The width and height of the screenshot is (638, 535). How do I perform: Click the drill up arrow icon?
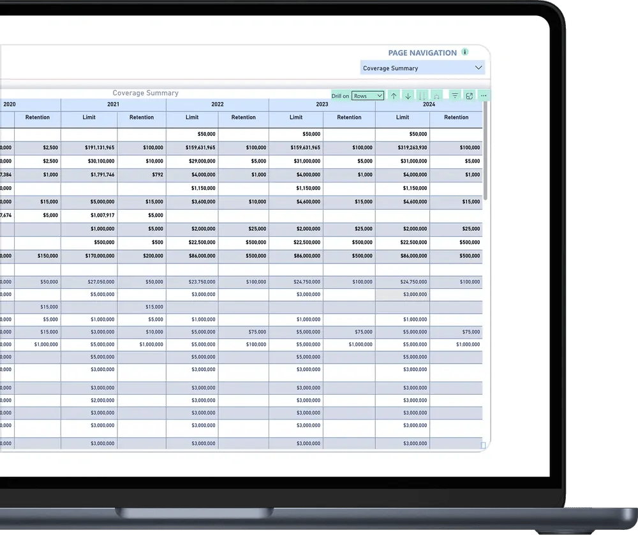click(394, 96)
